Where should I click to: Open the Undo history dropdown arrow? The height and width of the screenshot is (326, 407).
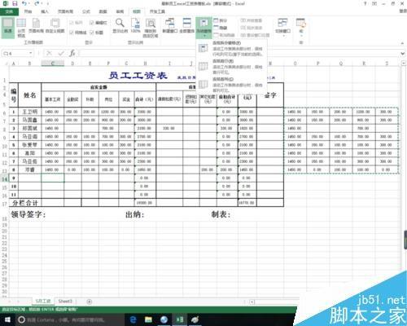29,4
